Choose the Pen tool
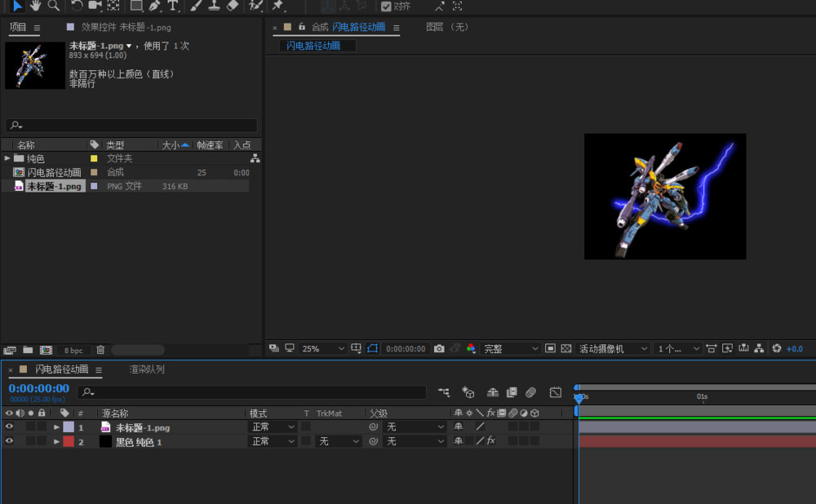This screenshot has width=816, height=504. pos(154,6)
